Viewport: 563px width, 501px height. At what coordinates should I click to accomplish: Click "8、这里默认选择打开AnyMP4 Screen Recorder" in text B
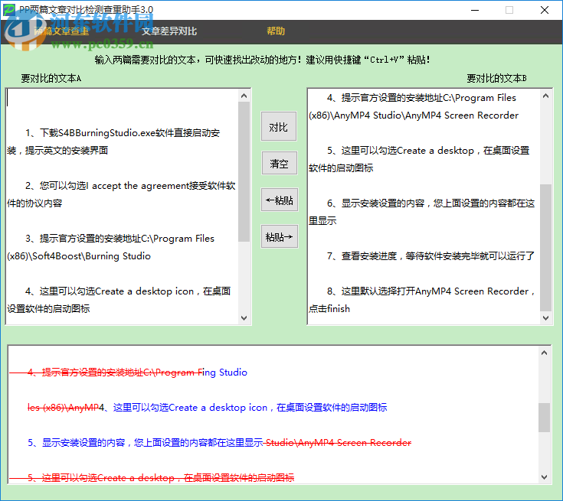pos(428,291)
